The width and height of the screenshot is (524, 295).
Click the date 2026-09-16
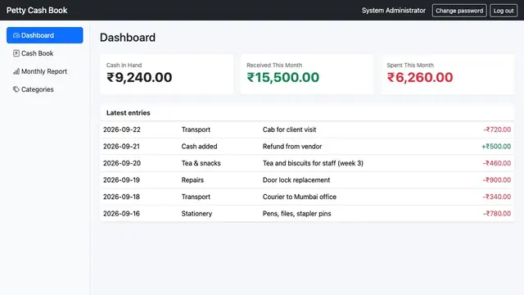[x=121, y=213]
